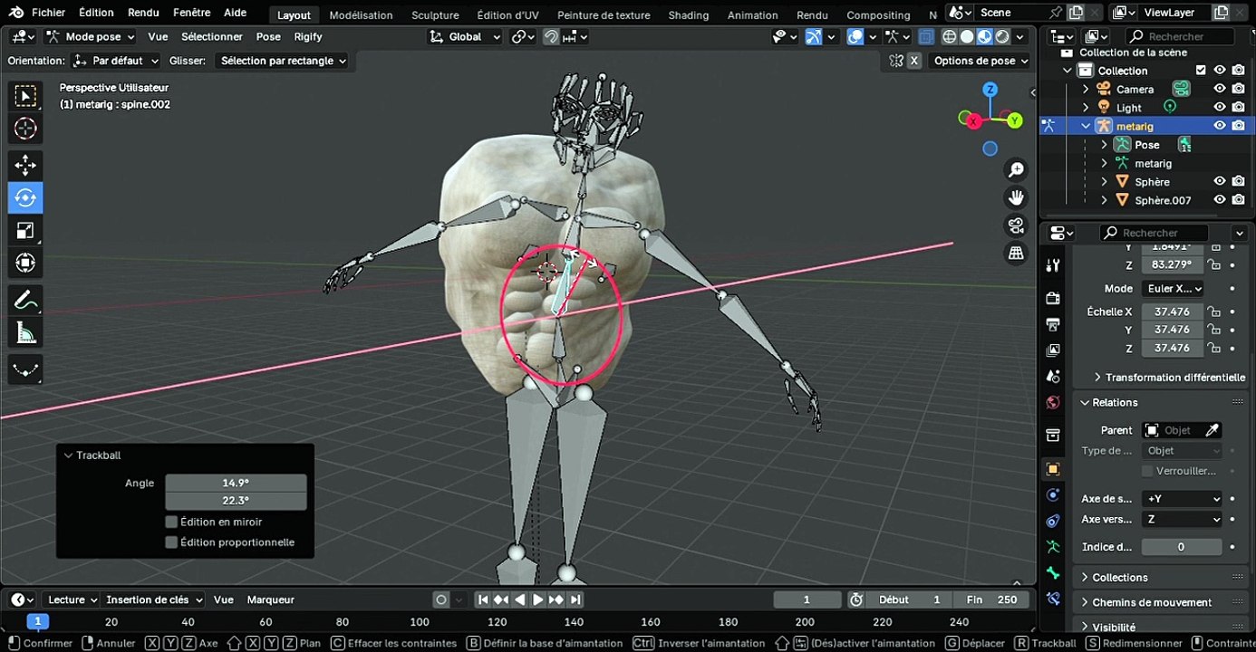Collapse the Trackball operator panel
This screenshot has width=1256, height=652.
pyautogui.click(x=68, y=455)
